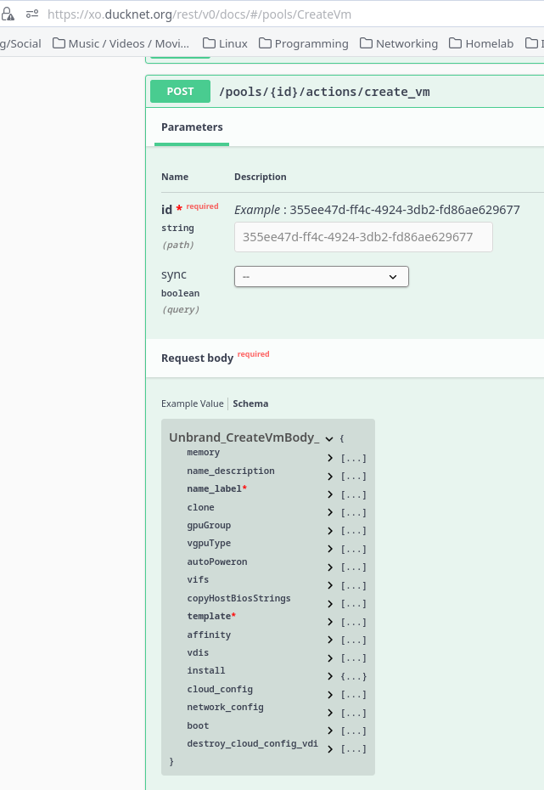
Task: Expand the install object property
Action: (330, 676)
